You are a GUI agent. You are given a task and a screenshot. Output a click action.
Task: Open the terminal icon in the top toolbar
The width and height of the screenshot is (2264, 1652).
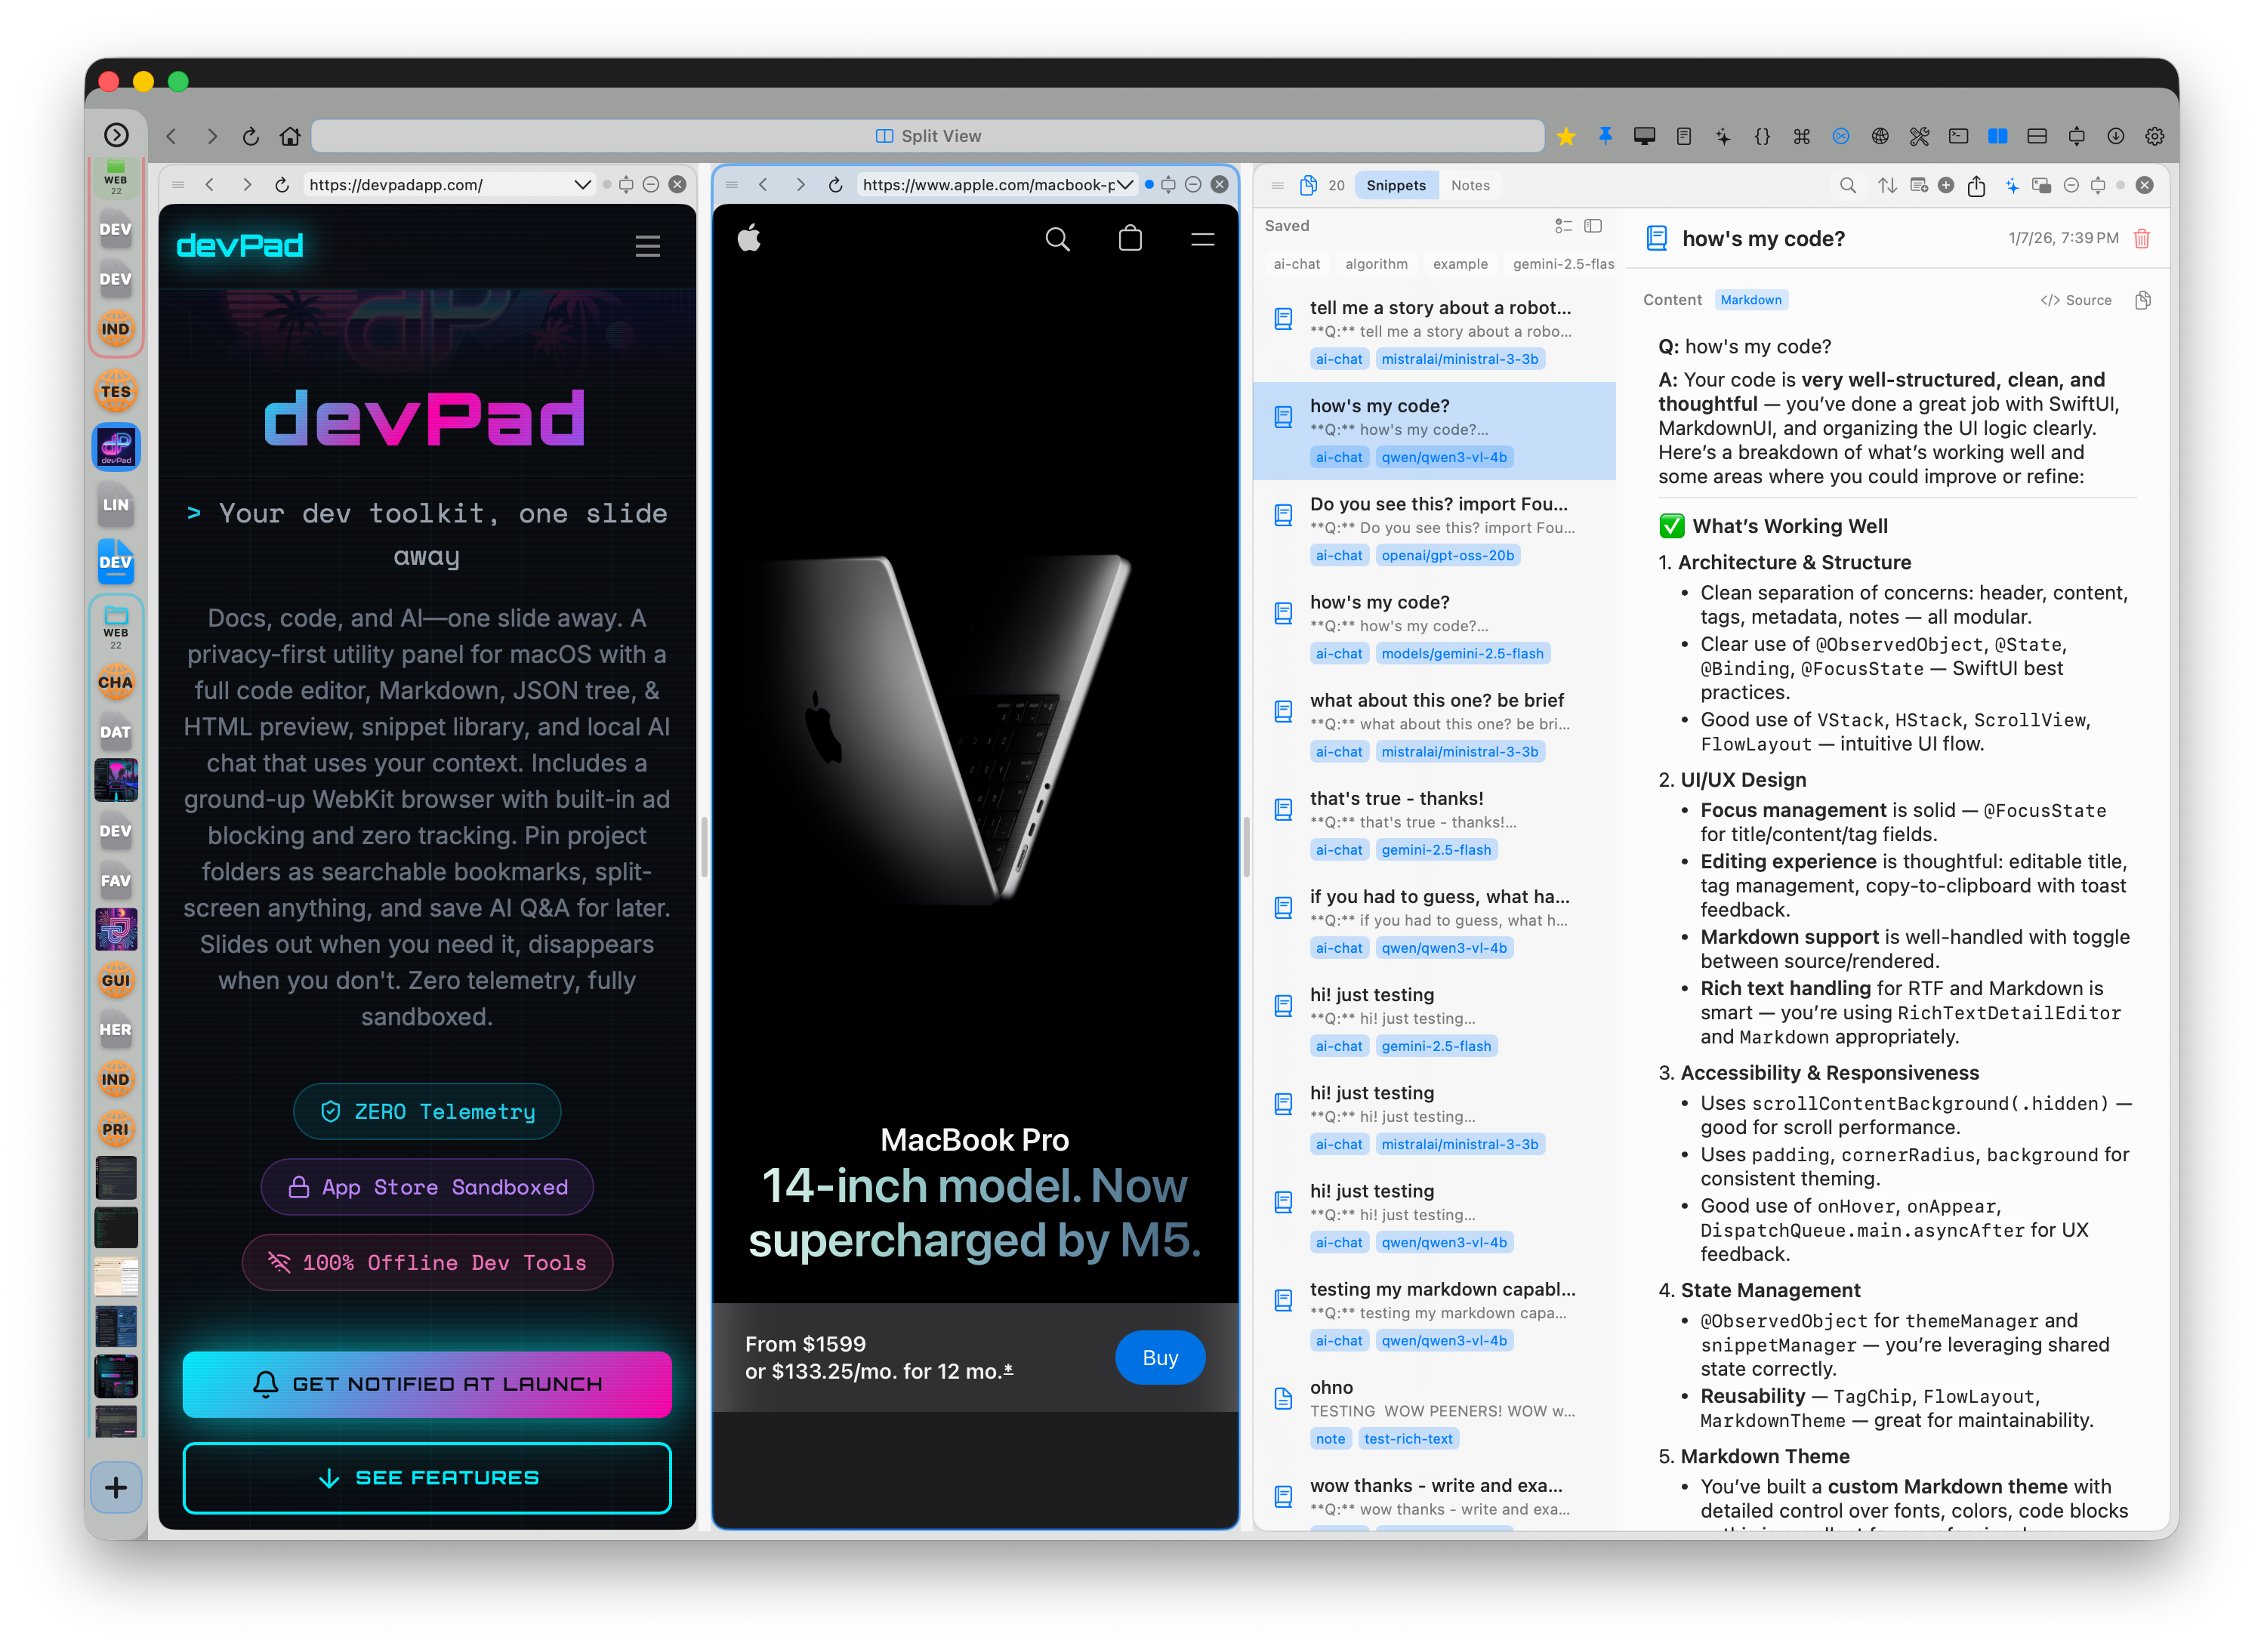coord(1958,136)
